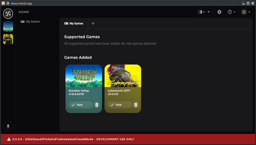Click the pin icon in the title bar
This screenshot has width=256, height=145.
[8, 3]
